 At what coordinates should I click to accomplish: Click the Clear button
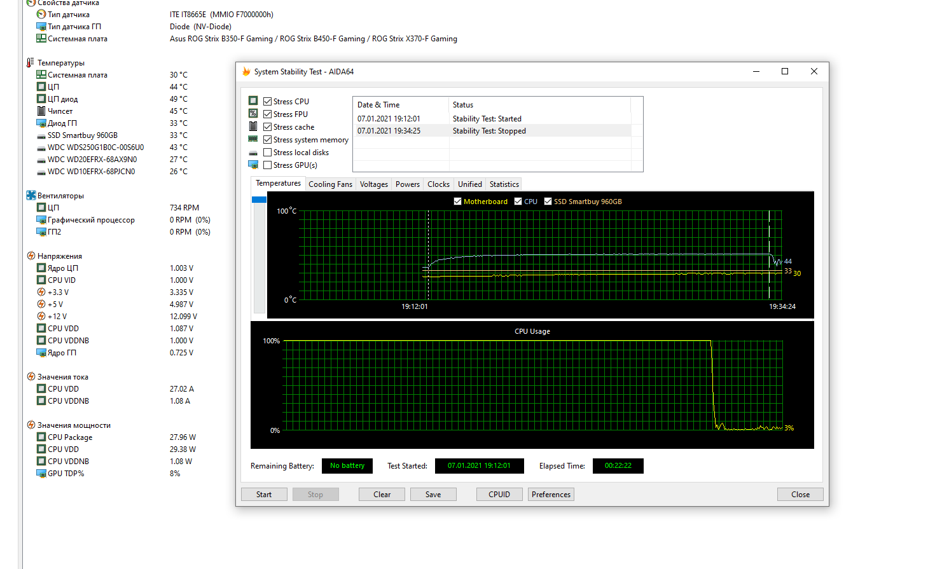pos(382,494)
